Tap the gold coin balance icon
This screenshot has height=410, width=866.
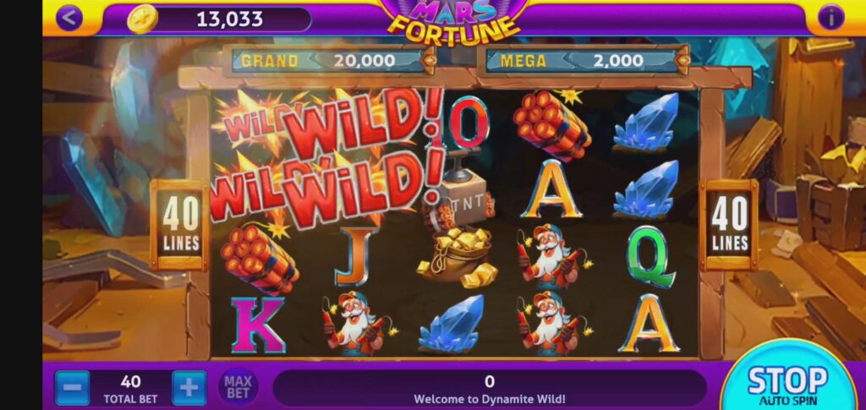point(142,19)
